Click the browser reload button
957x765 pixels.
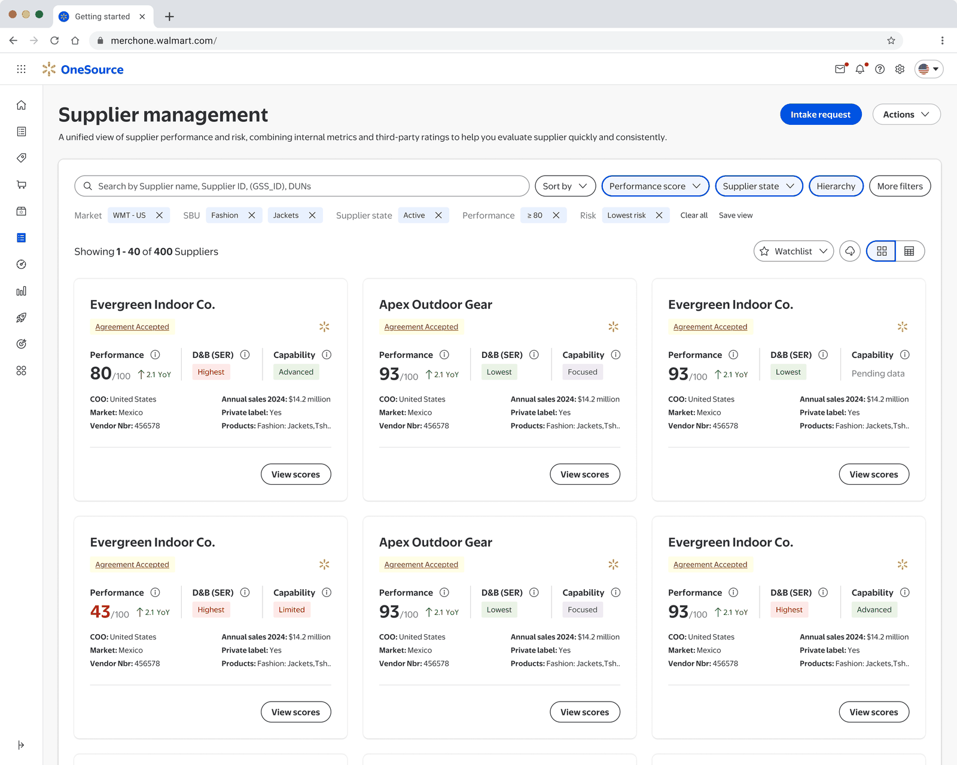tap(54, 41)
